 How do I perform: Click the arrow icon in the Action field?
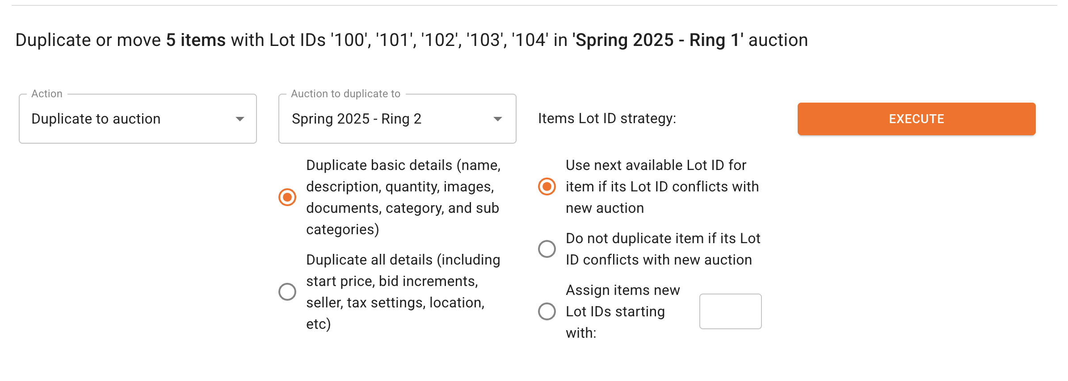click(240, 119)
